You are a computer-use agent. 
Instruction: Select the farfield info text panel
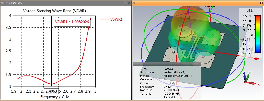[167, 81]
